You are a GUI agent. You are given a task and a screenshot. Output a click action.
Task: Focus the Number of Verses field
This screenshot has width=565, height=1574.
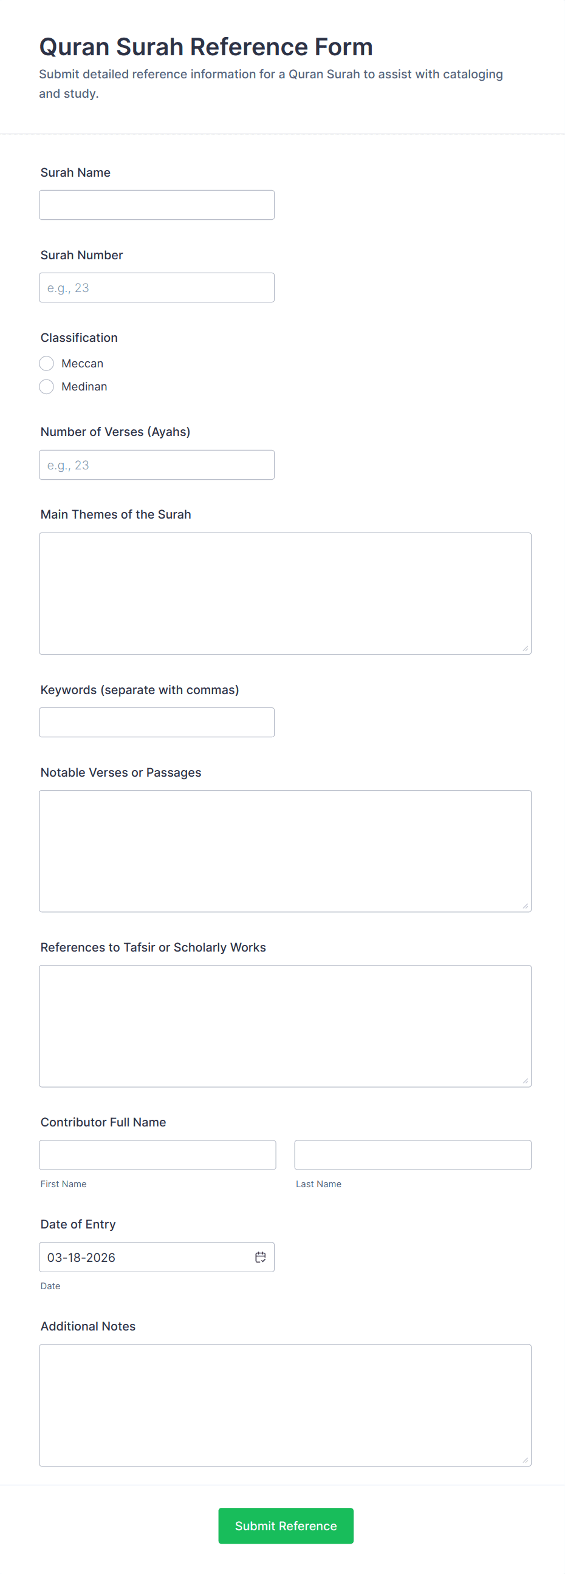(x=157, y=465)
